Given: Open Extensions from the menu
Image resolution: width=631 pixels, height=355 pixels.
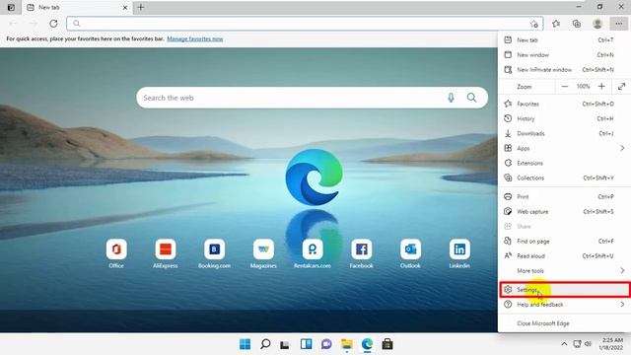Looking at the screenshot, I should (x=564, y=163).
